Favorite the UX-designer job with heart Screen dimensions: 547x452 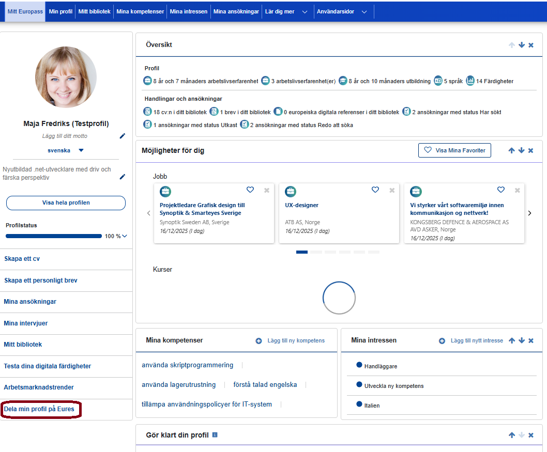coord(375,190)
